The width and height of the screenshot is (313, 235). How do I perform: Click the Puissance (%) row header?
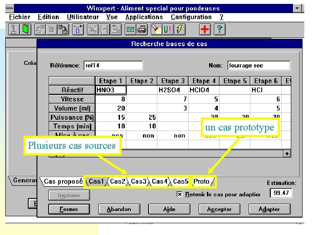[72, 117]
